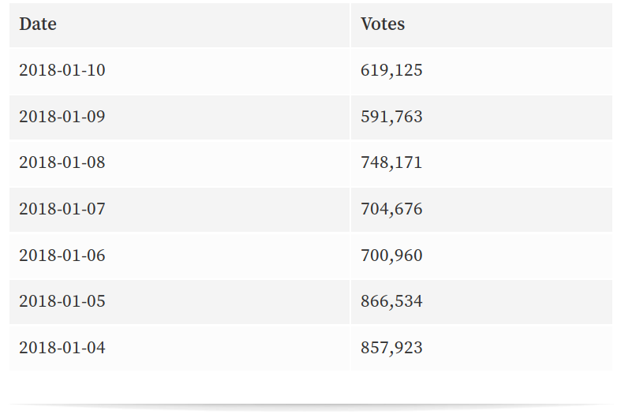The width and height of the screenshot is (636, 414).
Task: Select the 619,125 votes cell
Action: 391,70
